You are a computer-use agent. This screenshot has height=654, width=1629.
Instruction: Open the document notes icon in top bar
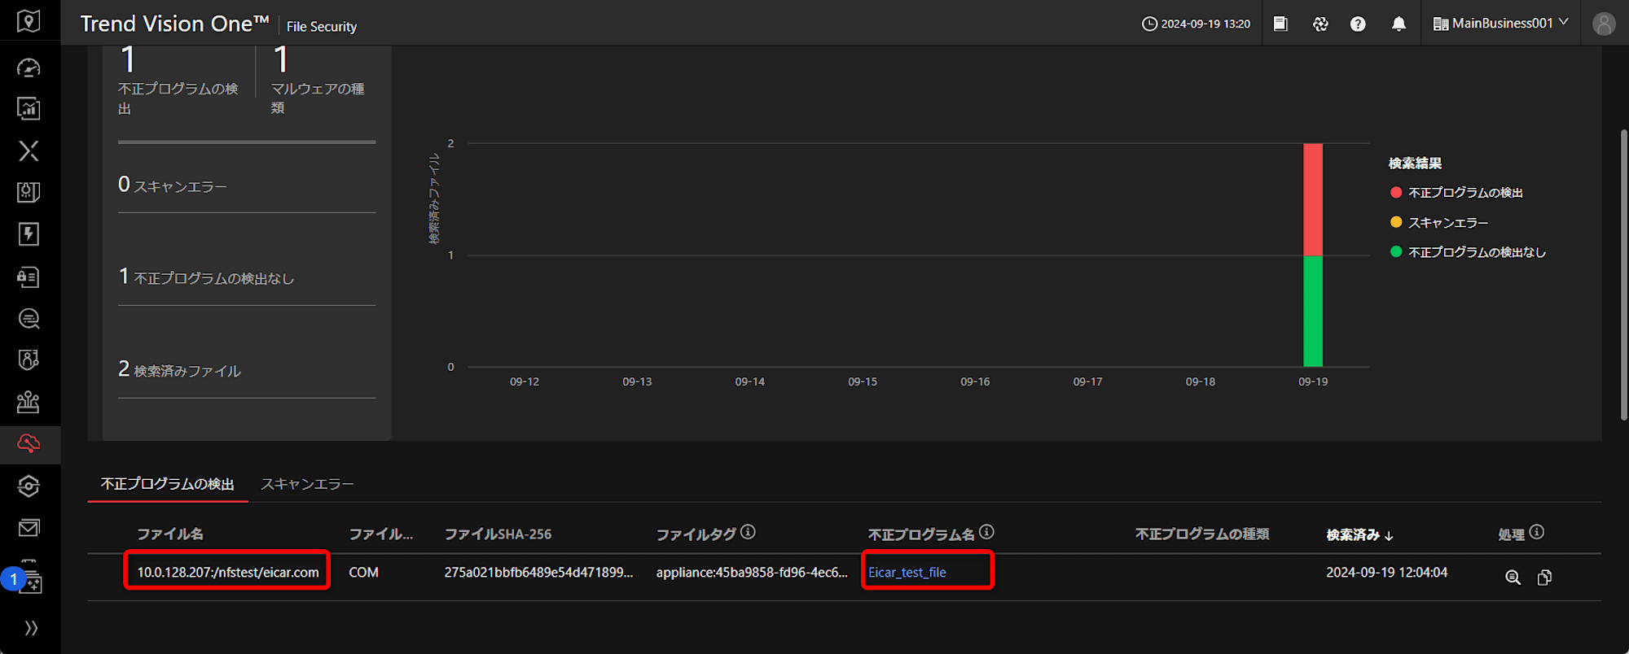(x=1280, y=24)
